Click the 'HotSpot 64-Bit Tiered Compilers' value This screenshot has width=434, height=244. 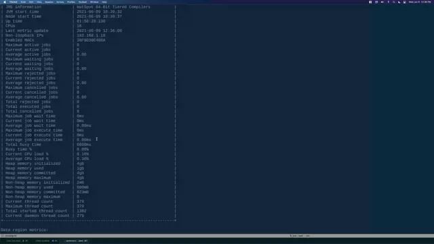113,7
